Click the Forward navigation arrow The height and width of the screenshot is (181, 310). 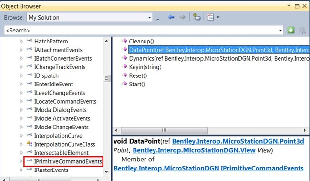pos(182,17)
